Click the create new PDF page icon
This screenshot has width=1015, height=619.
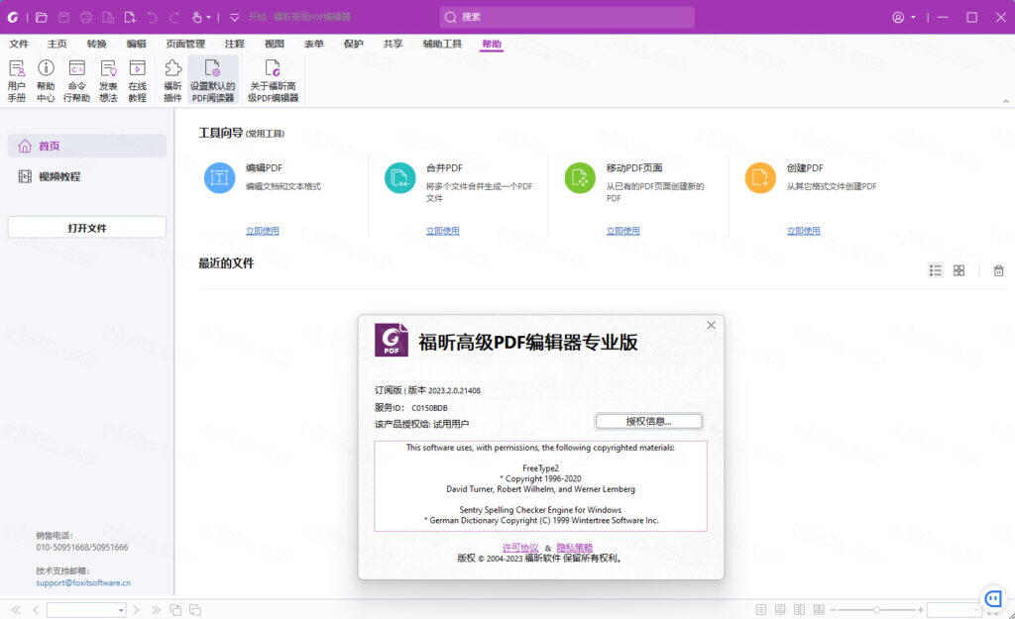pos(130,18)
